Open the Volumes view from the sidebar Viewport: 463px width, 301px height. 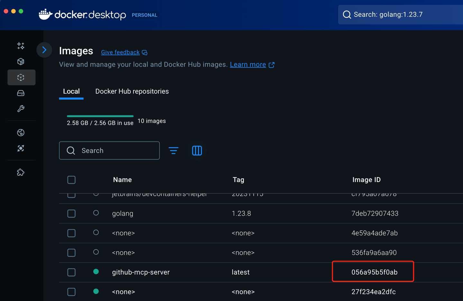coord(21,93)
